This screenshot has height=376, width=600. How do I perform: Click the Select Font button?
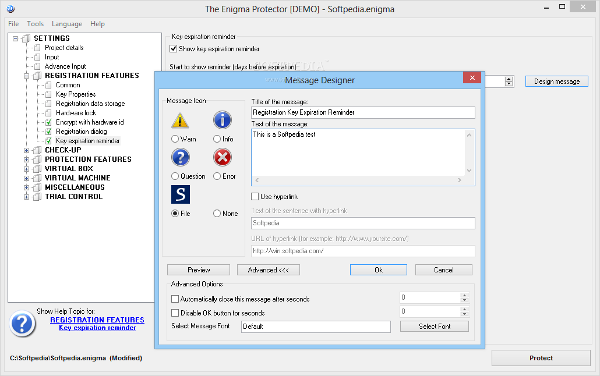[x=435, y=327]
